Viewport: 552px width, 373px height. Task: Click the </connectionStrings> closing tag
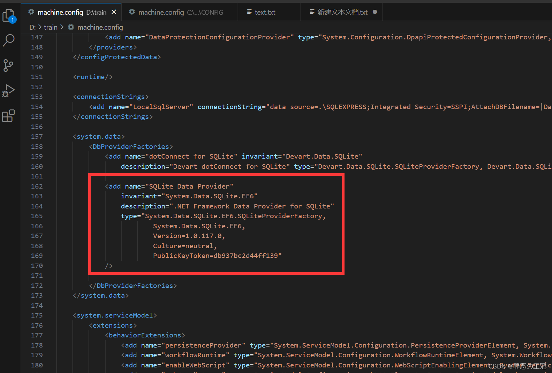pyautogui.click(x=113, y=117)
